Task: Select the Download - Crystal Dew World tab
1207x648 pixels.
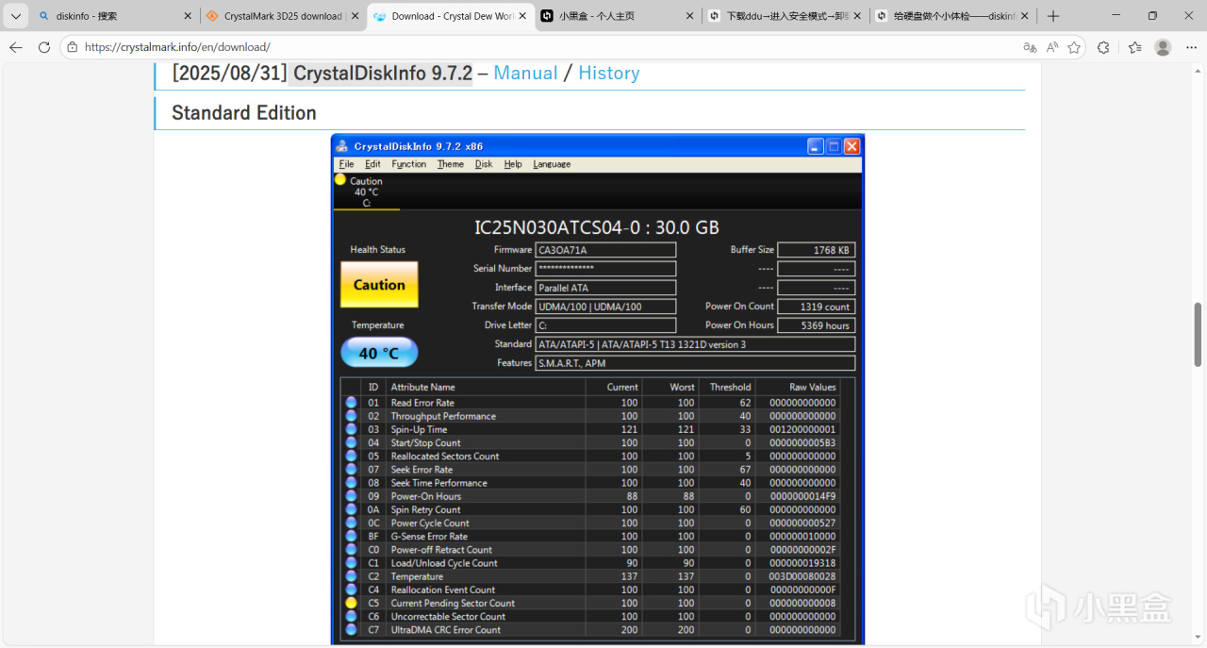Action: (450, 16)
